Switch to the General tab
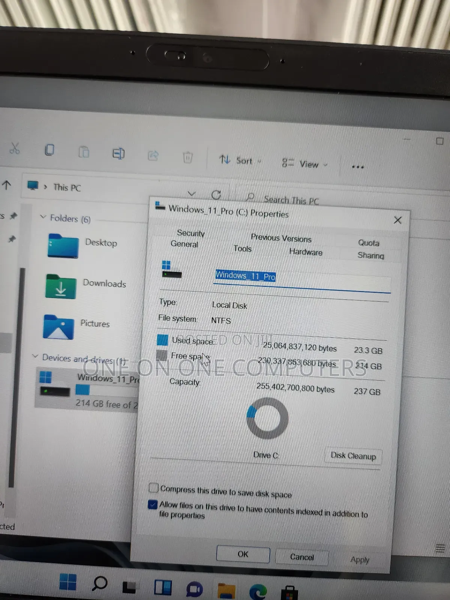 coord(184,244)
